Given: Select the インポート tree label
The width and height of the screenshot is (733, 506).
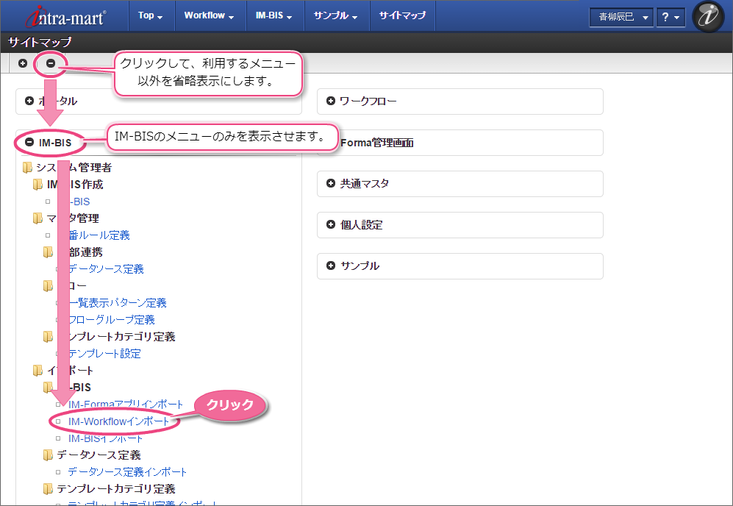Looking at the screenshot, I should (x=70, y=371).
